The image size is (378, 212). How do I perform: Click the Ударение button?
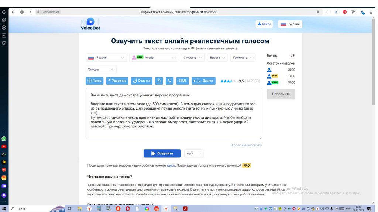point(117,81)
